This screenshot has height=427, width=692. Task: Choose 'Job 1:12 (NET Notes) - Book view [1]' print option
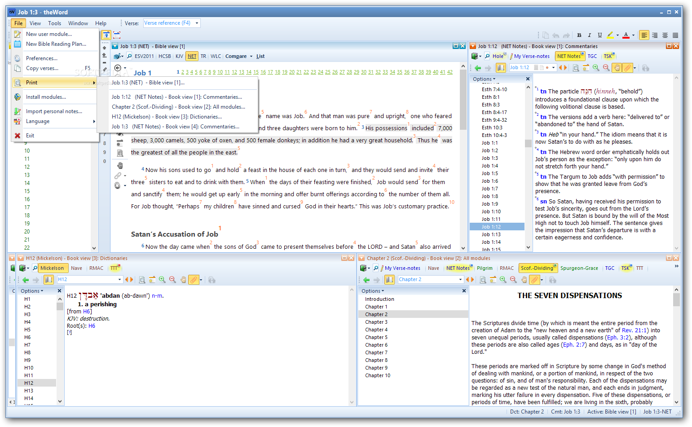click(x=177, y=97)
